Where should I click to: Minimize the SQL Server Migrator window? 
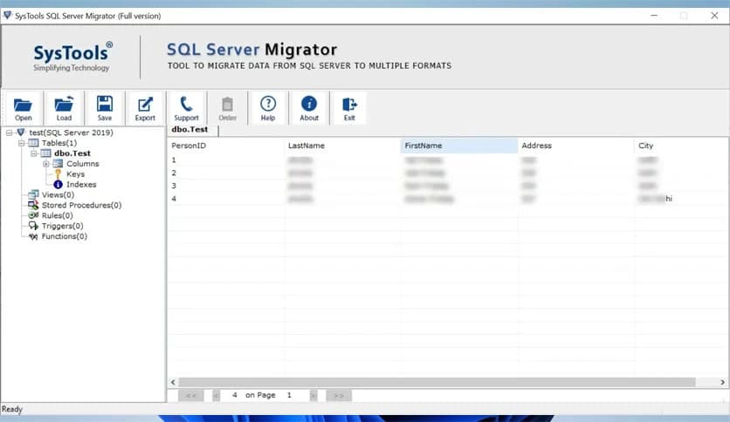[x=654, y=16]
